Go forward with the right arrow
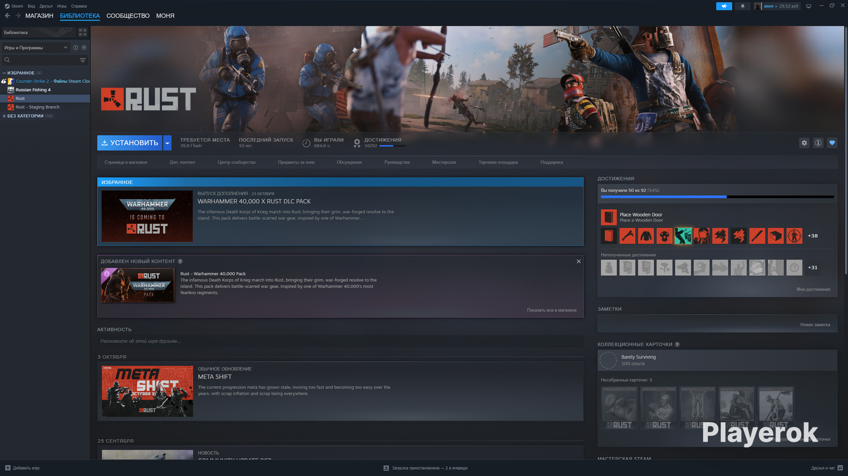Viewport: 848px width, 476px height. pos(18,16)
